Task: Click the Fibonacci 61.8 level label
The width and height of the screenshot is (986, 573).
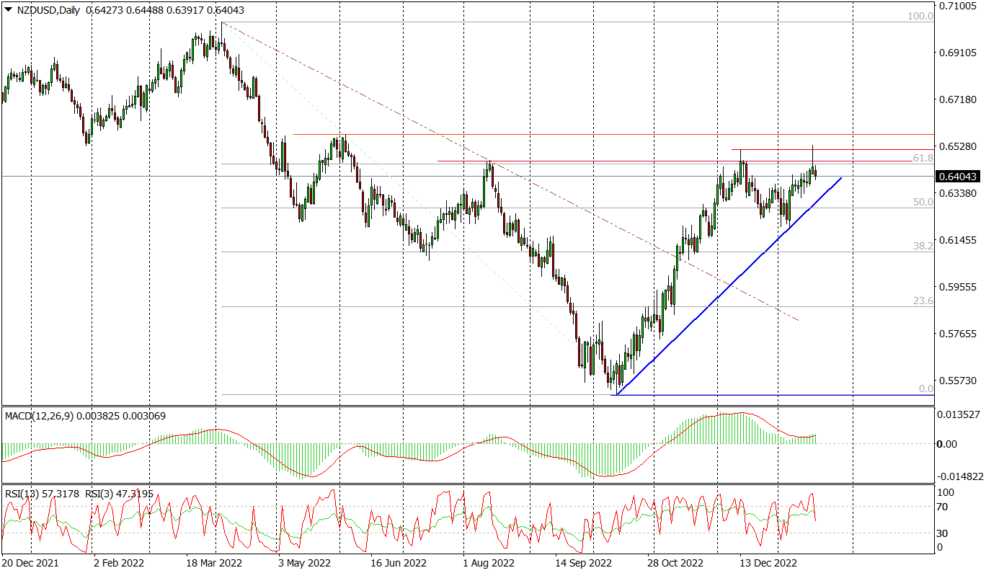Action: click(x=923, y=157)
